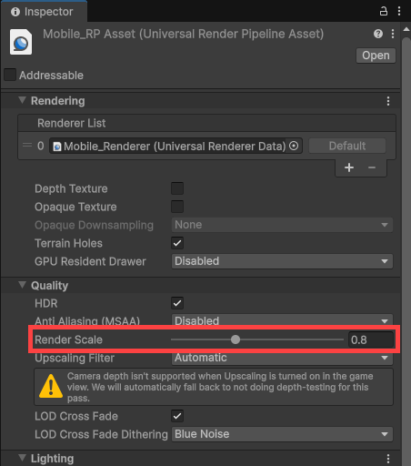This screenshot has height=466, width=411.
Task: Select the Inspector tab
Action: [x=44, y=12]
